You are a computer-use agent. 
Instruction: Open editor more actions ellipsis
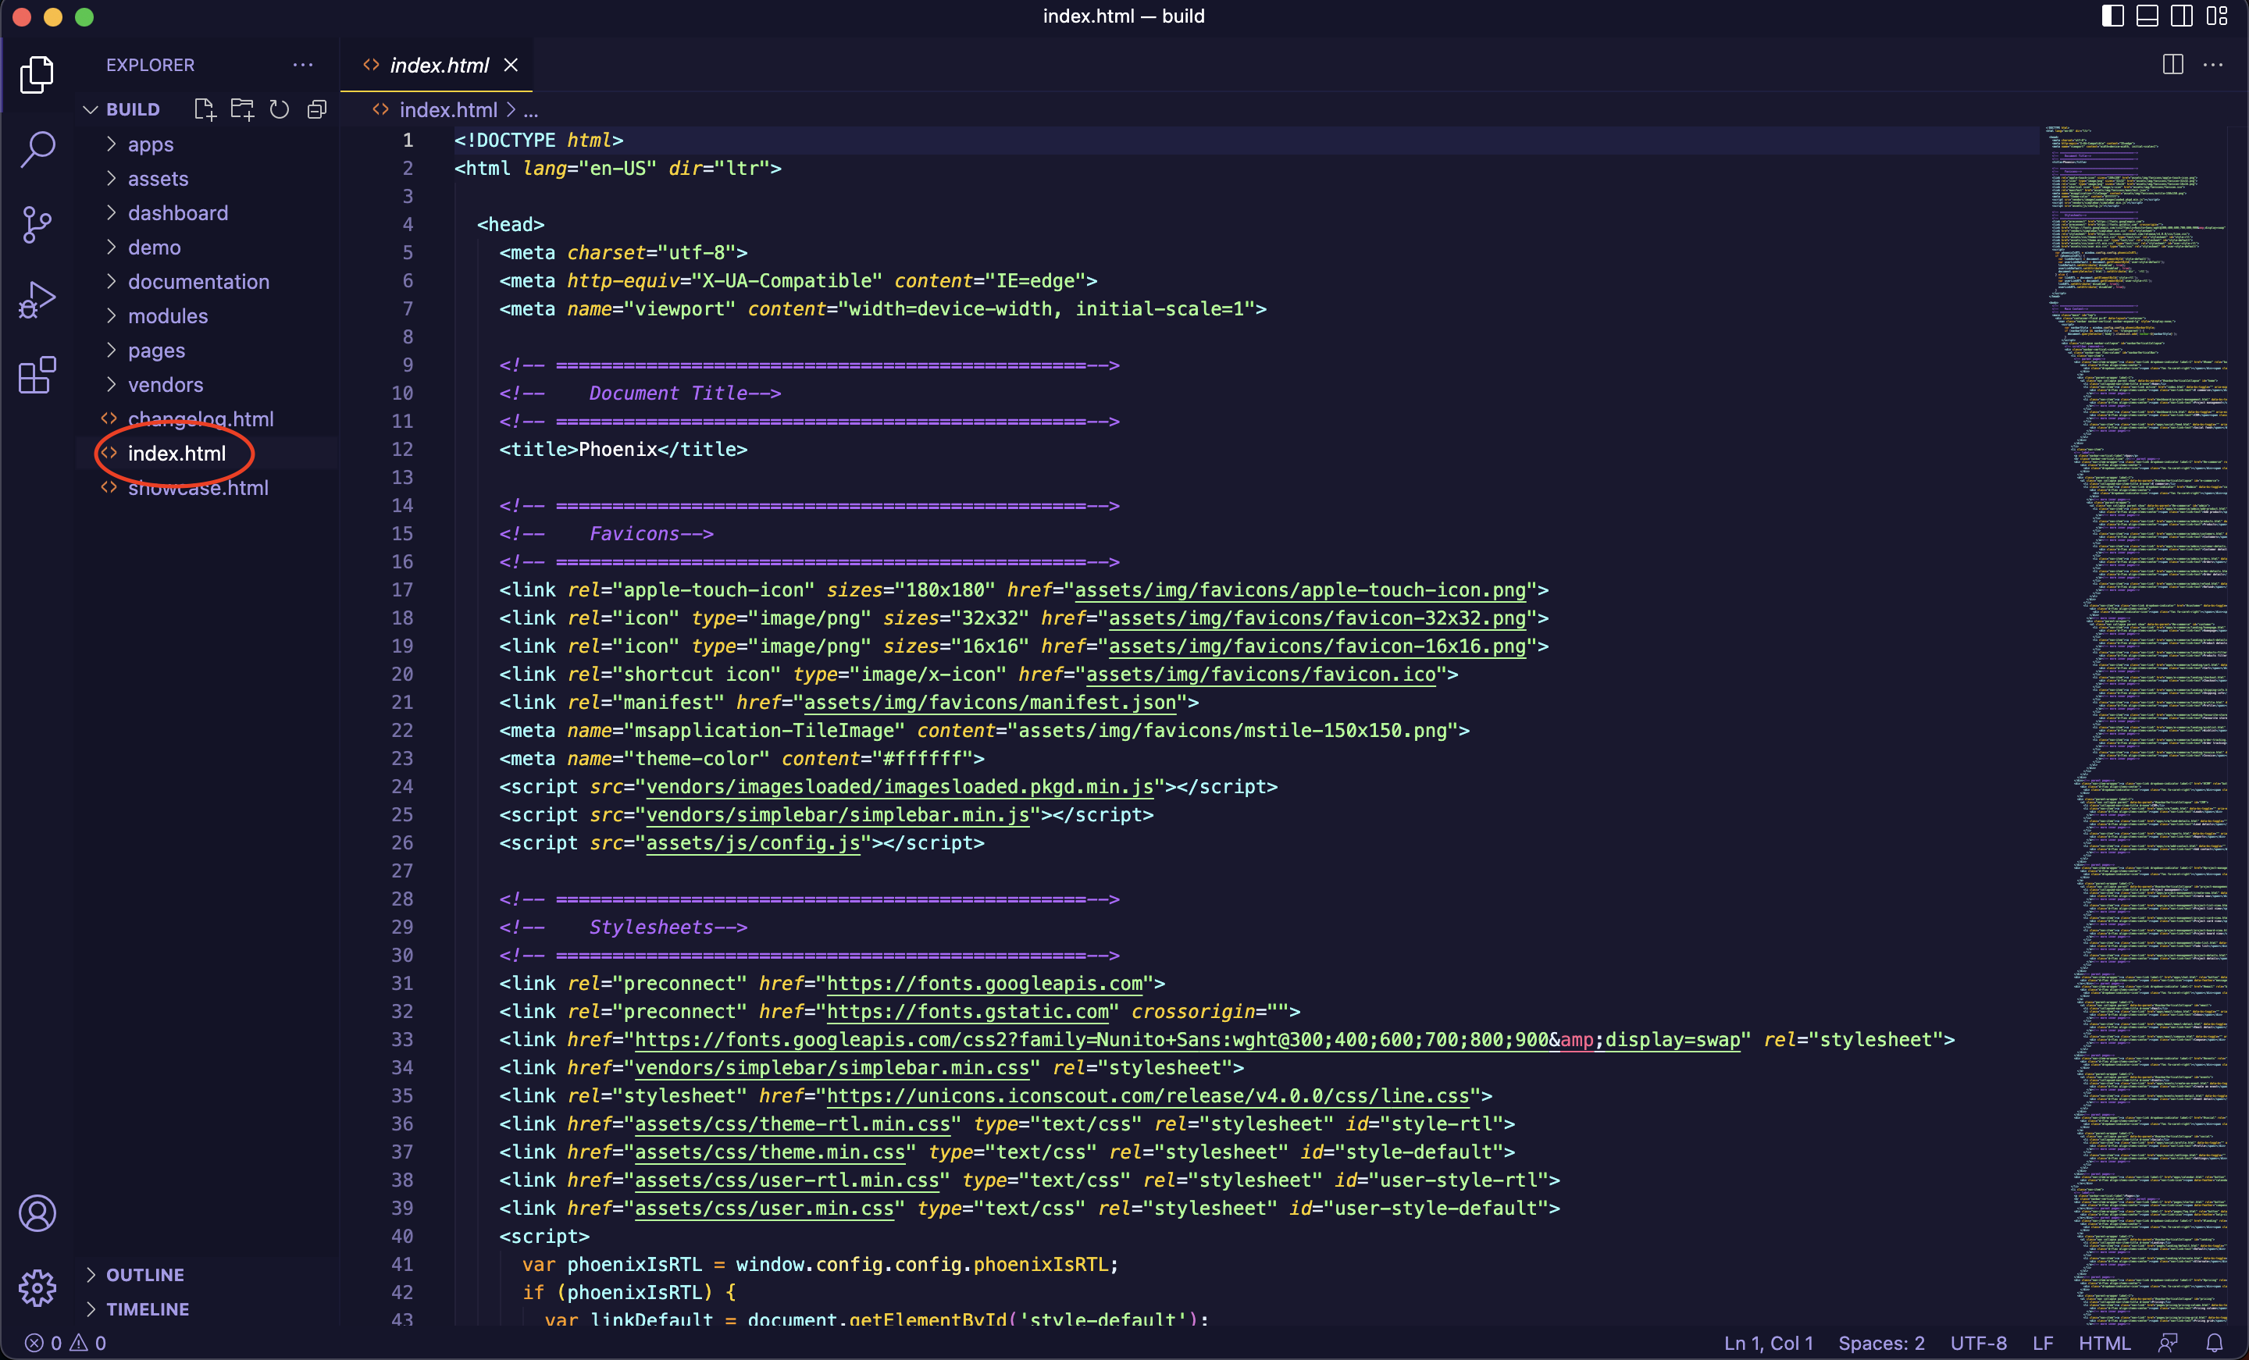(2213, 65)
